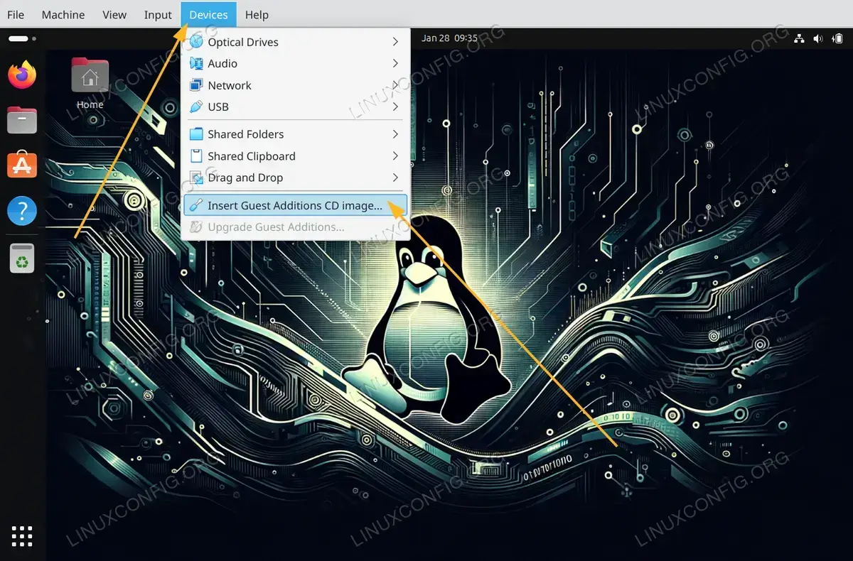Expand Network submenu arrow
The height and width of the screenshot is (561, 853).
[396, 85]
